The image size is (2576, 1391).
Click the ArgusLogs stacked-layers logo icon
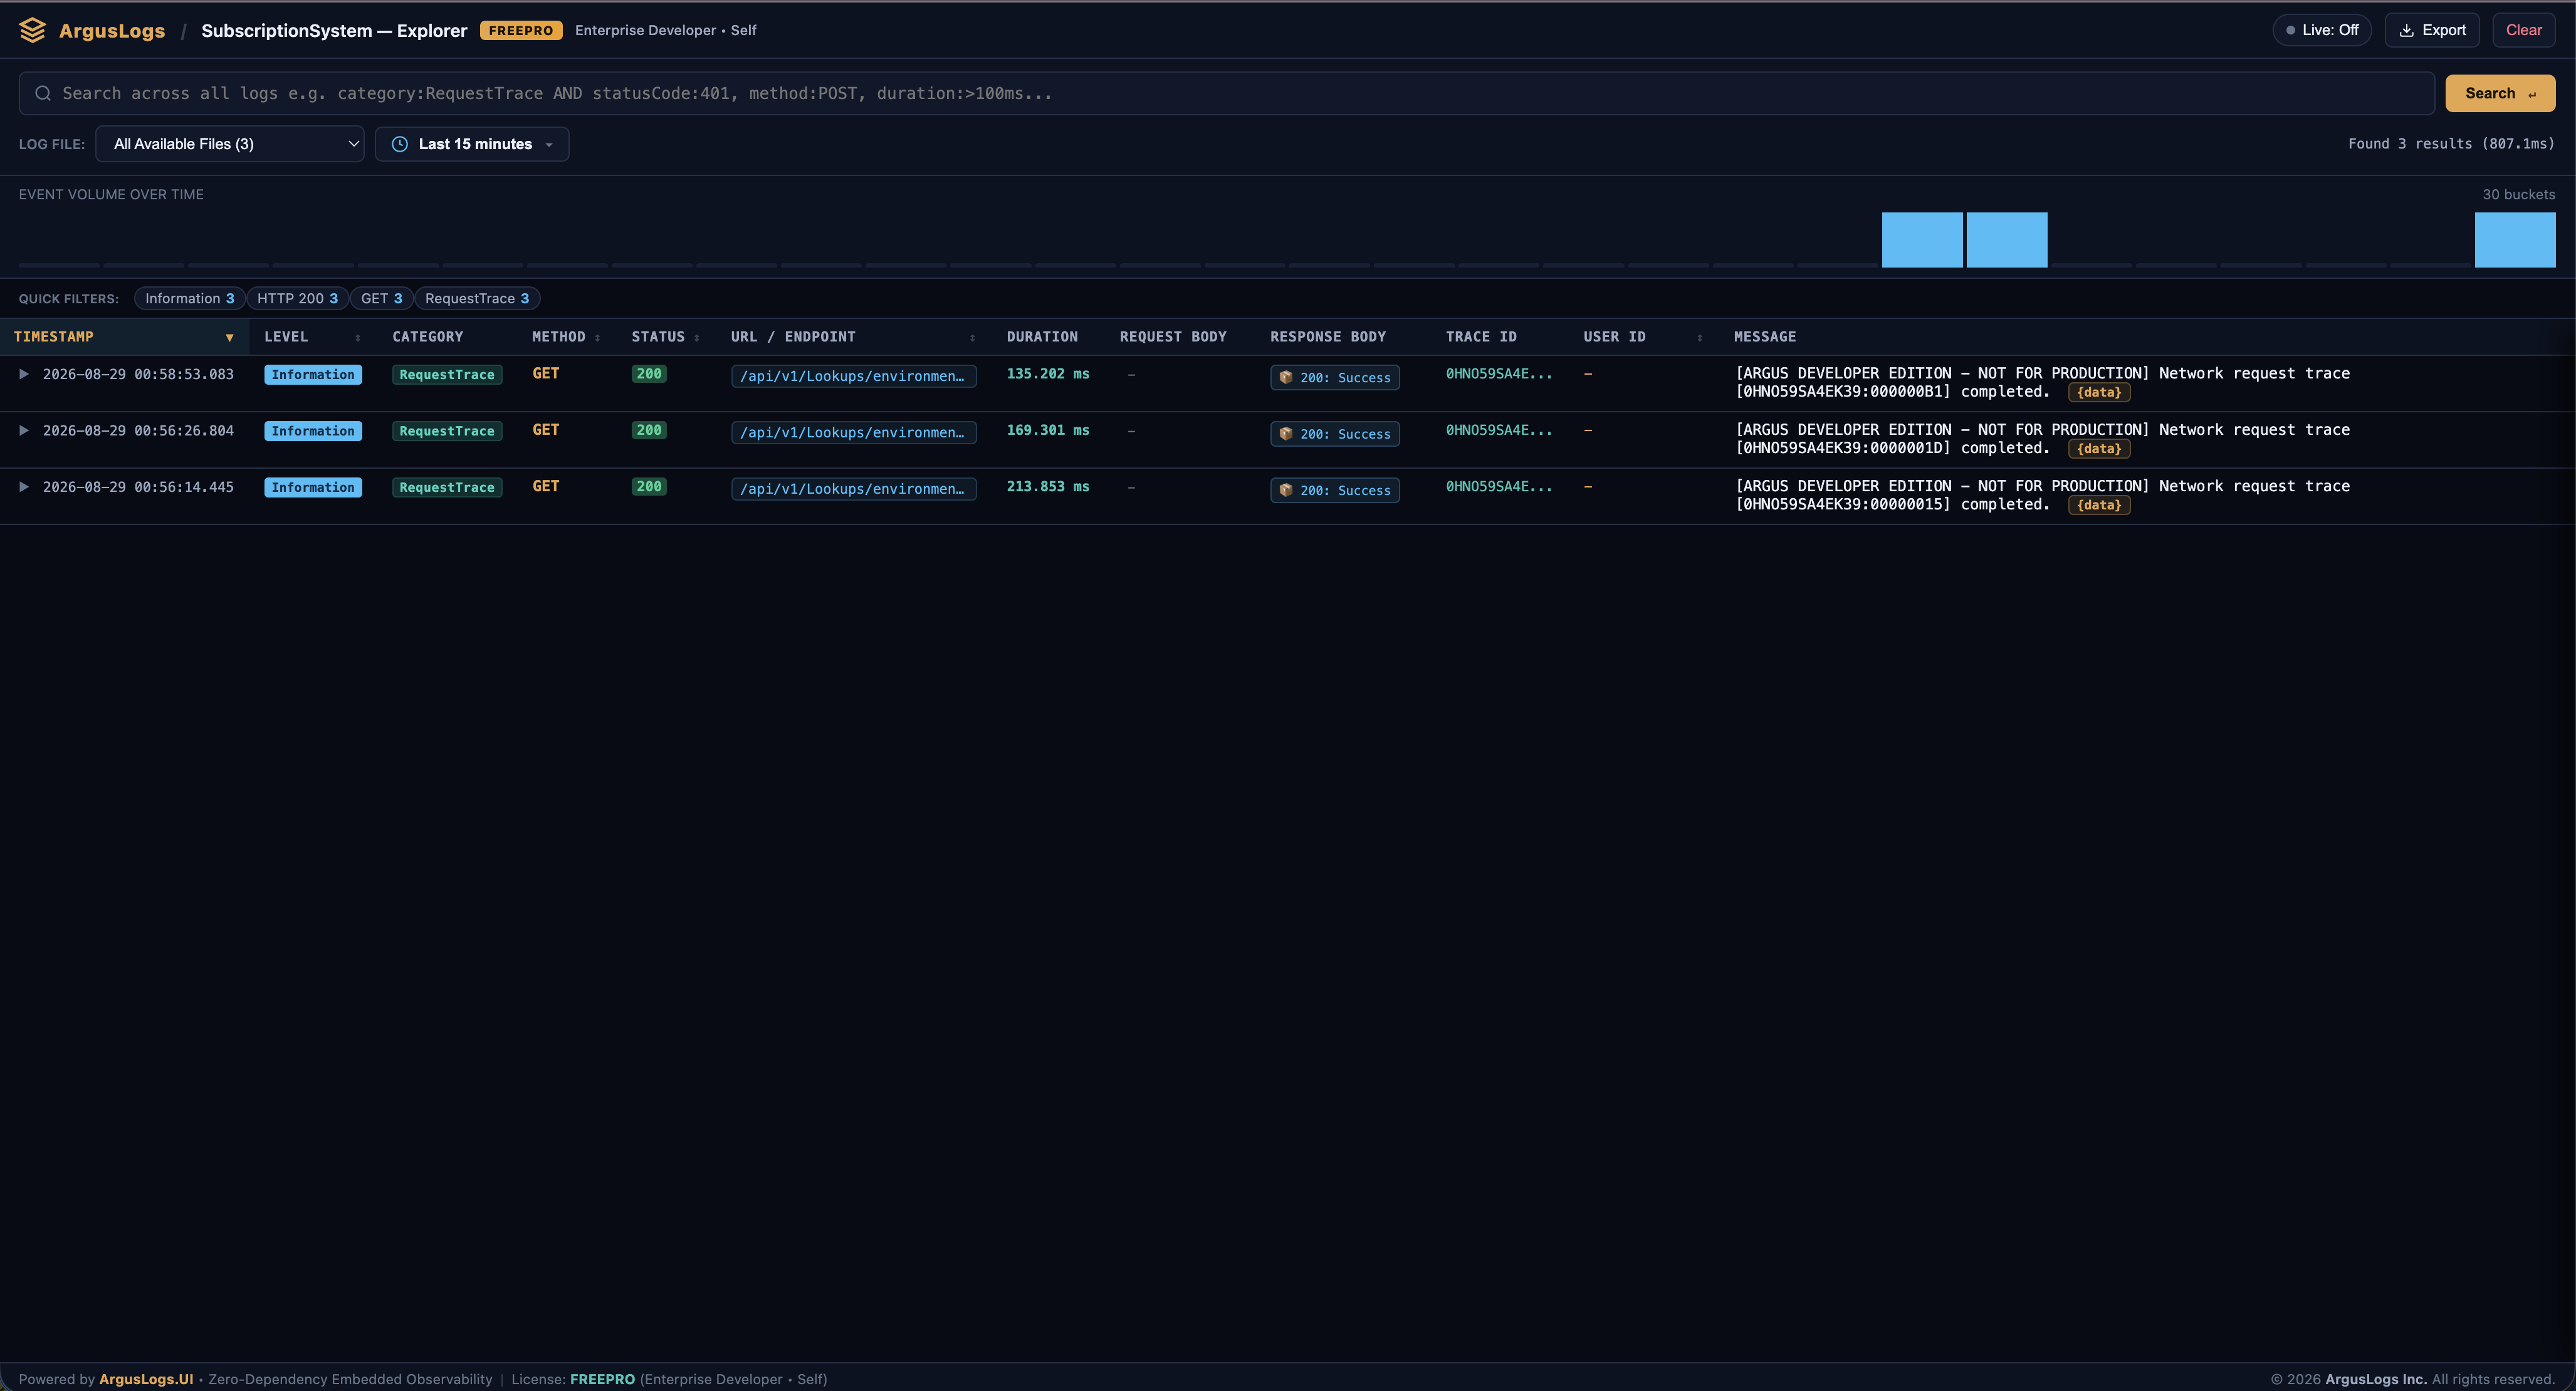click(32, 30)
